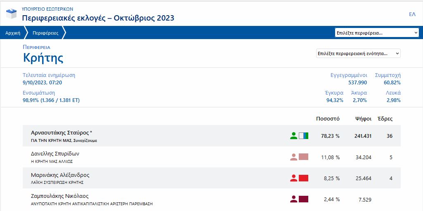Open candidate Δανέλλης Σπυρίδων details

click(x=55, y=154)
